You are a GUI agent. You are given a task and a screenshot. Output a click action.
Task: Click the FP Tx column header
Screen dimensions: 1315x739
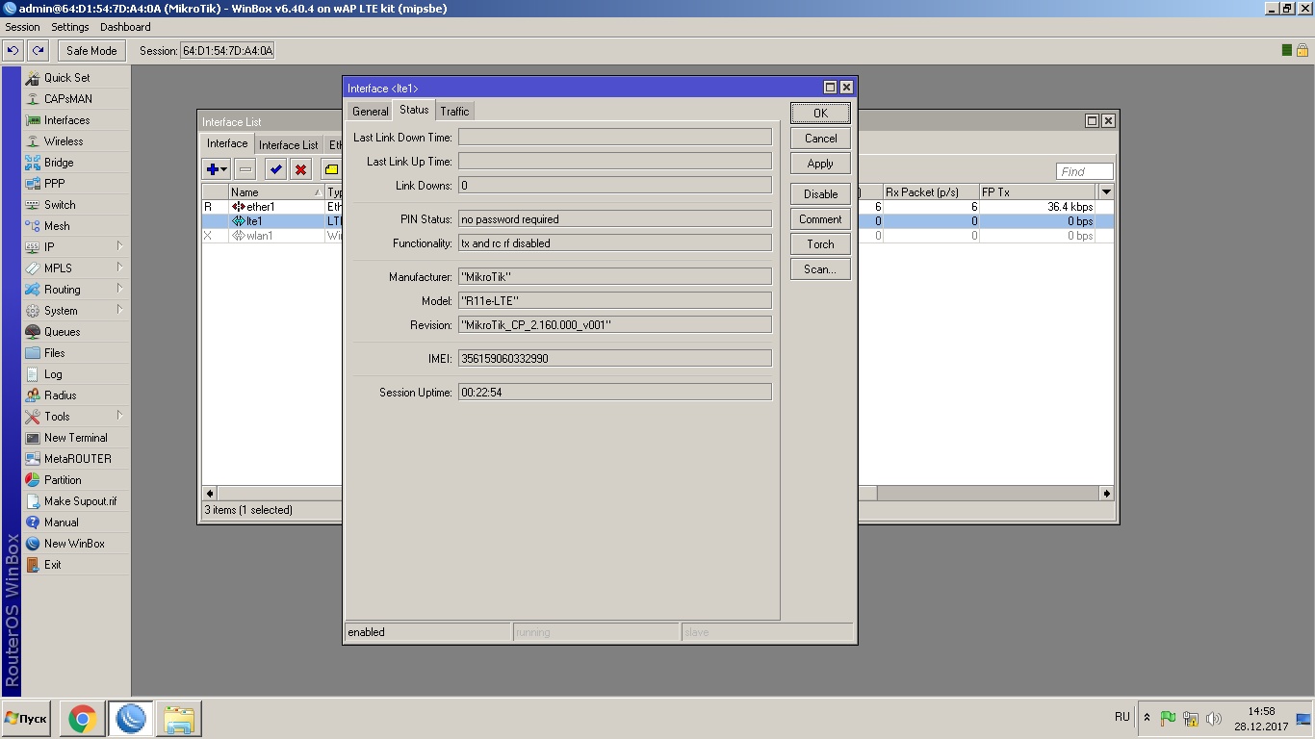click(x=1038, y=192)
